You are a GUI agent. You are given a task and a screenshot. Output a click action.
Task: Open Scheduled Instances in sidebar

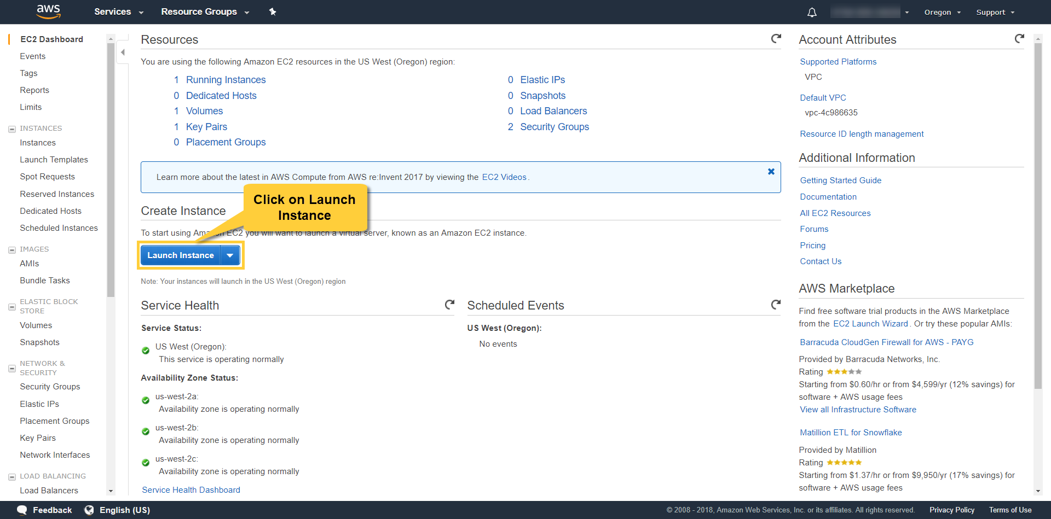pyautogui.click(x=59, y=228)
